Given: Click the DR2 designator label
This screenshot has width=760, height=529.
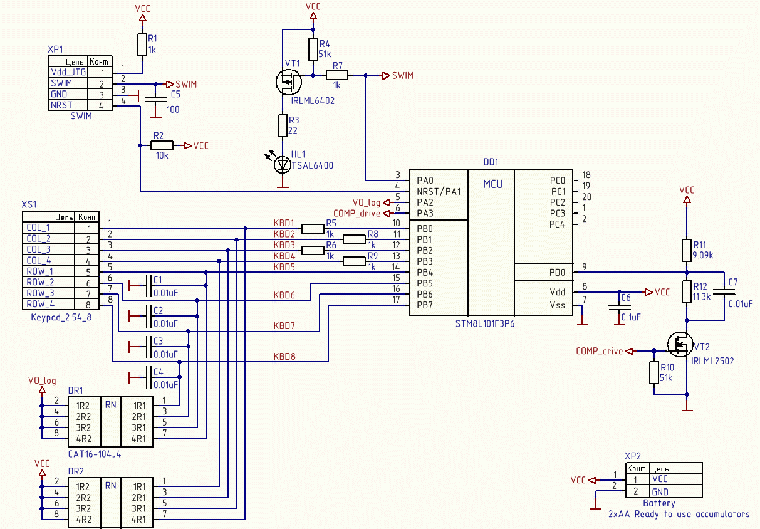Looking at the screenshot, I should point(76,471).
